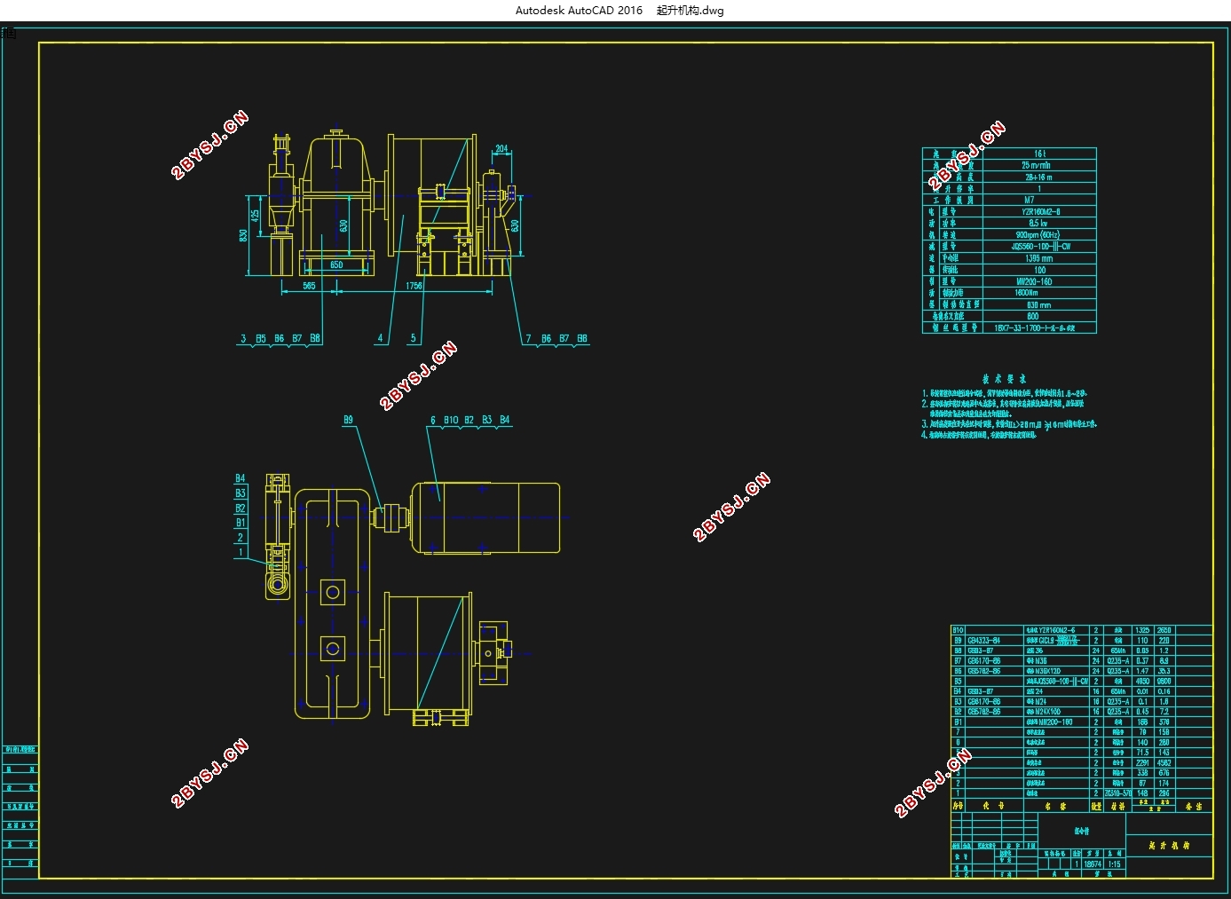This screenshot has width=1231, height=899.
Task: Select callout number 4 below front view
Action: pos(381,338)
